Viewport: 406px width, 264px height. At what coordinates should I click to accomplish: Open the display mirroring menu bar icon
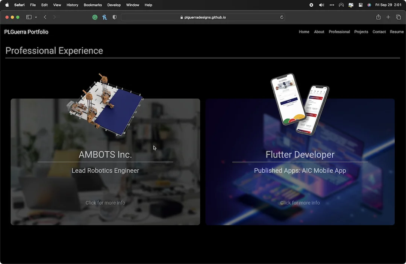[x=351, y=5]
